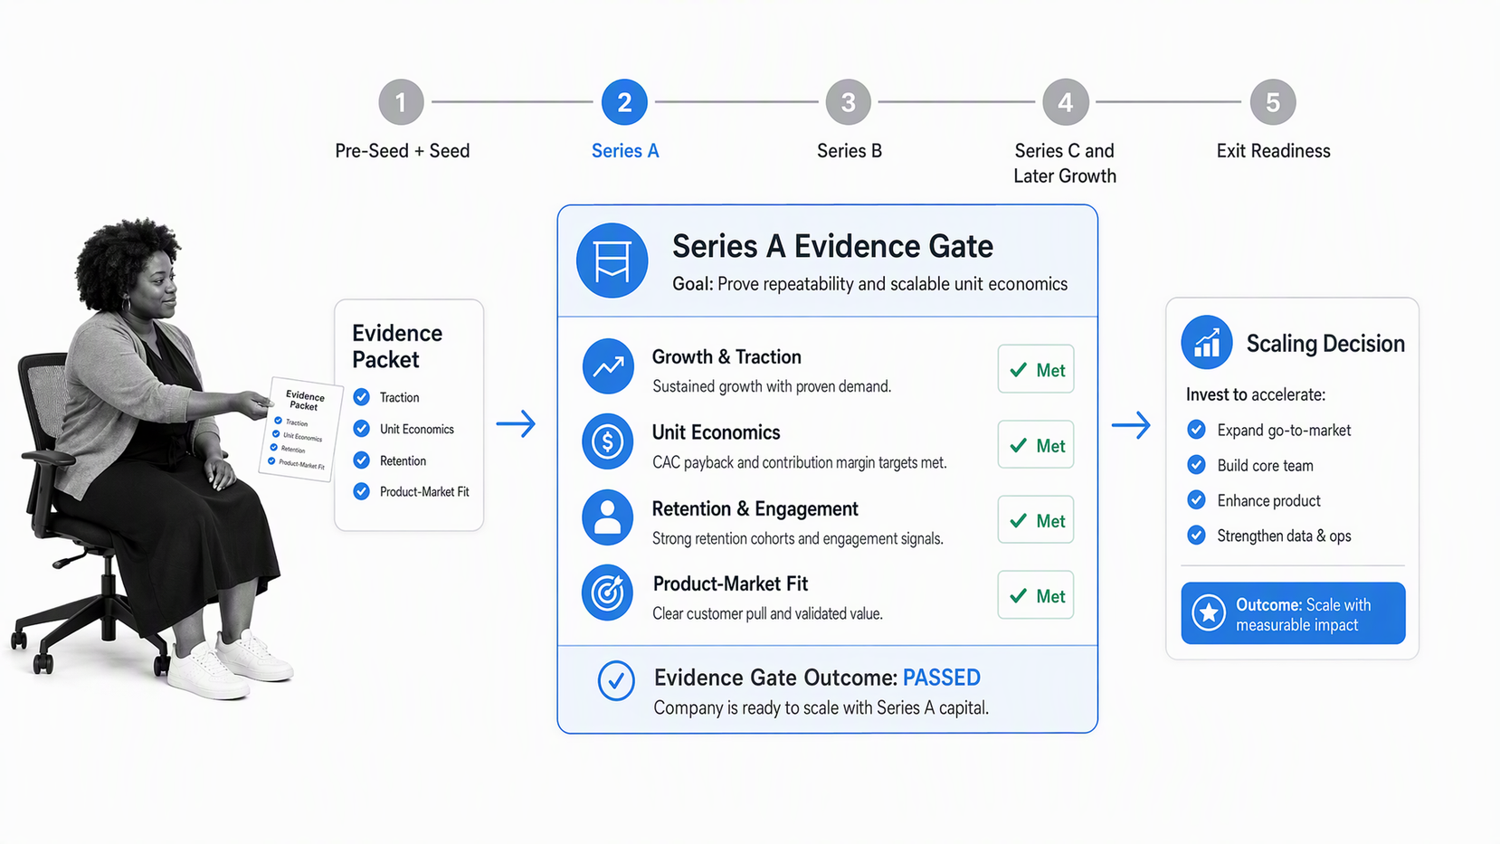Click the Outcome: Scale with measurable impact banner
Viewport: 1500px width, 844px height.
tap(1293, 613)
